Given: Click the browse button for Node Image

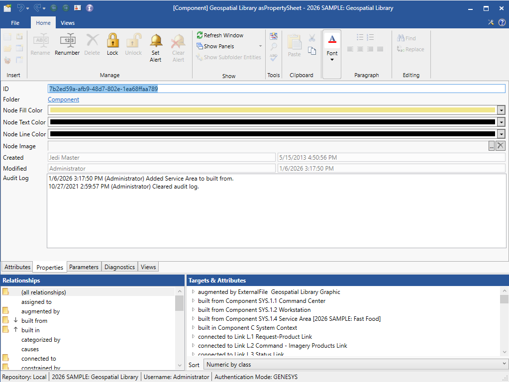Looking at the screenshot, I should coord(492,146).
